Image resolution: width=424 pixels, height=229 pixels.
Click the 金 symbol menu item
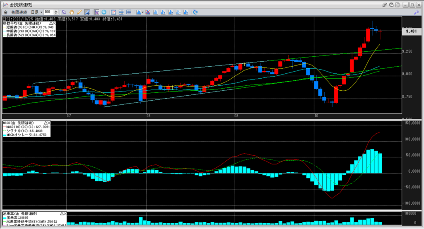[x=5, y=12]
